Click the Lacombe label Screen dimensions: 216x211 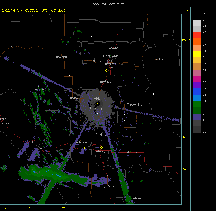(x=113, y=48)
